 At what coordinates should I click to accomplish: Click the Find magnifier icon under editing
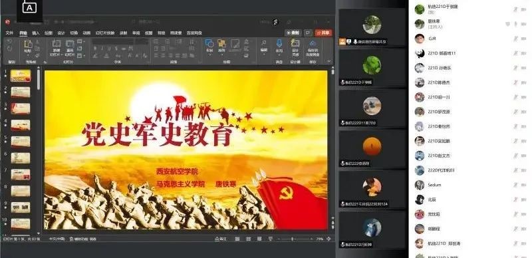coord(263,43)
